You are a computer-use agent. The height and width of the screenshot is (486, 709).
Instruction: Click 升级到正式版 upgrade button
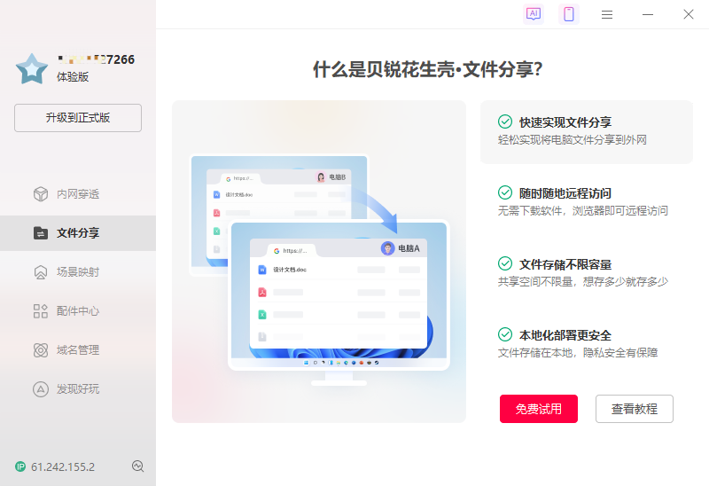[78, 118]
